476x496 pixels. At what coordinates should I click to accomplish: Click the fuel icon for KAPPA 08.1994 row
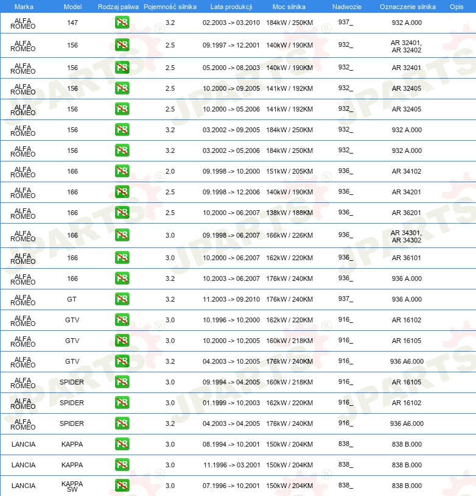(x=122, y=444)
